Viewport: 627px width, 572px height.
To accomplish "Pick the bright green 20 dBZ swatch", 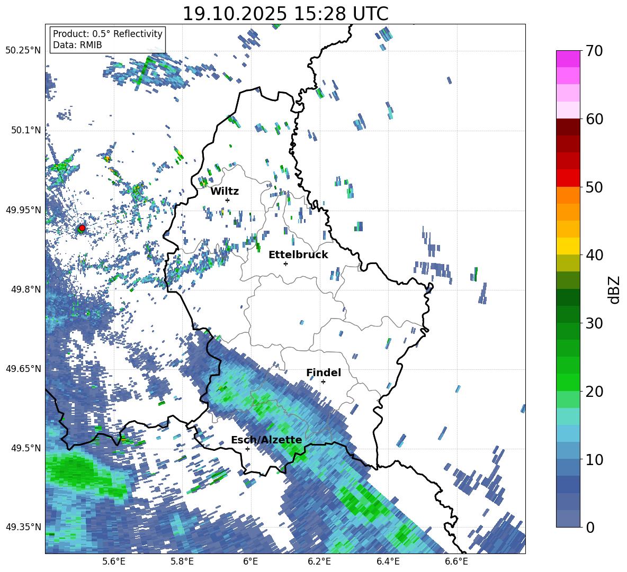I will tap(568, 383).
